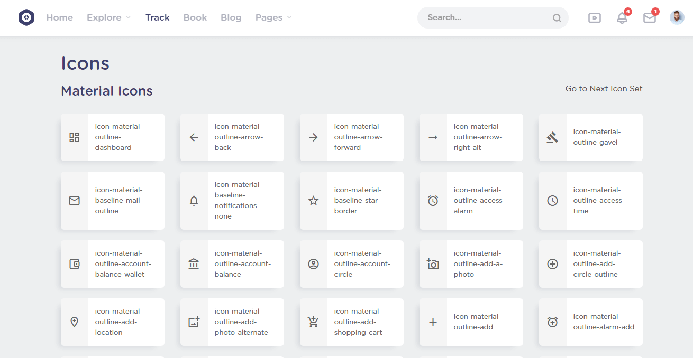Click the video player icon in header
693x358 pixels.
tap(594, 18)
